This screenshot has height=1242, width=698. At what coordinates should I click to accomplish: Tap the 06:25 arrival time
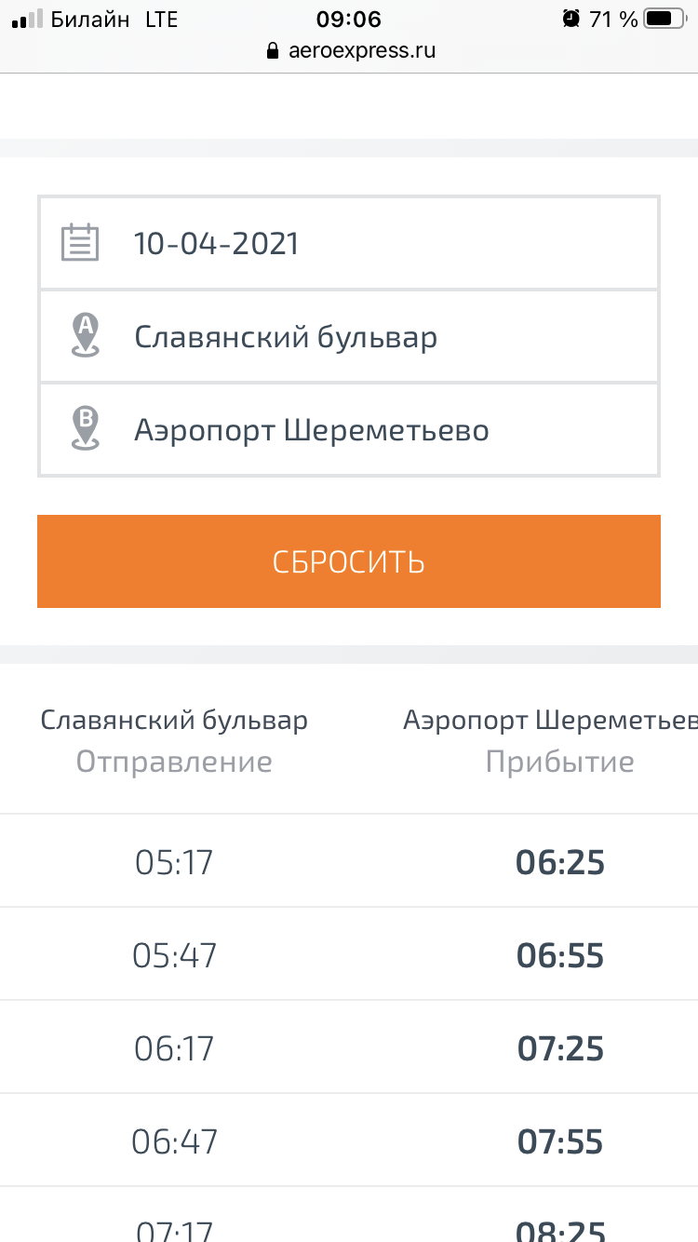coord(560,862)
